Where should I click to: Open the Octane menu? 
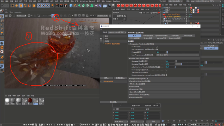[x=109, y=1]
